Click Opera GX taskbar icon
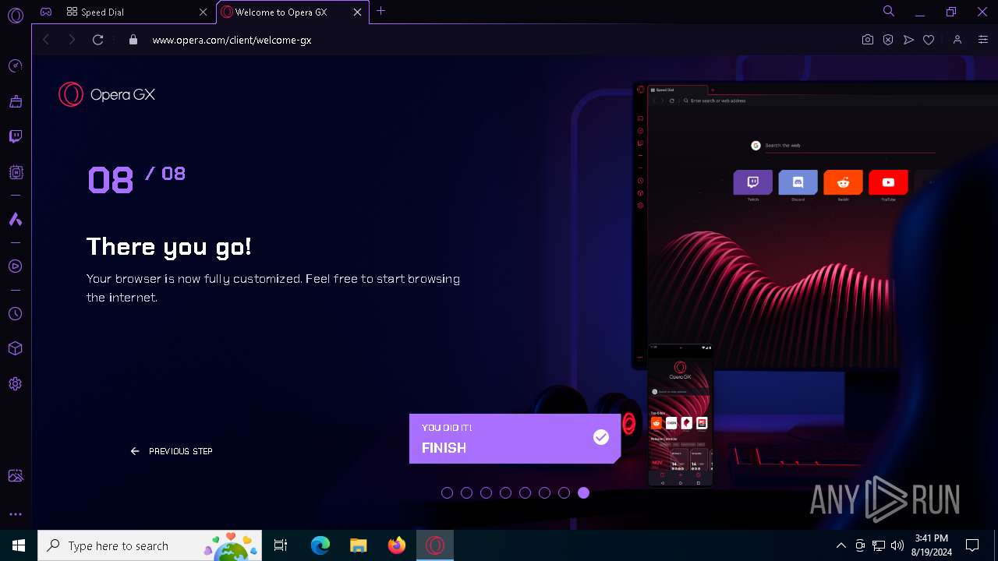Viewport: 998px width, 561px height. coord(435,545)
